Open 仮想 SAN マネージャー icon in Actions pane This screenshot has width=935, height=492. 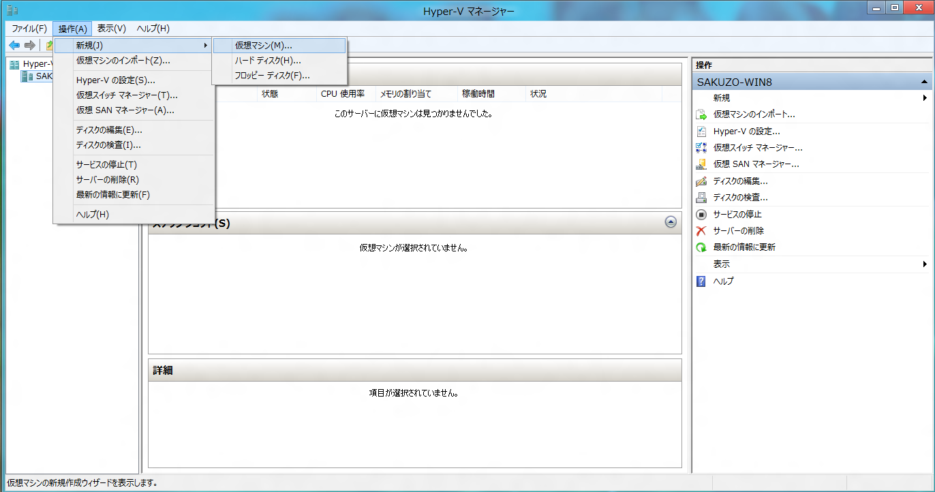[x=701, y=164]
